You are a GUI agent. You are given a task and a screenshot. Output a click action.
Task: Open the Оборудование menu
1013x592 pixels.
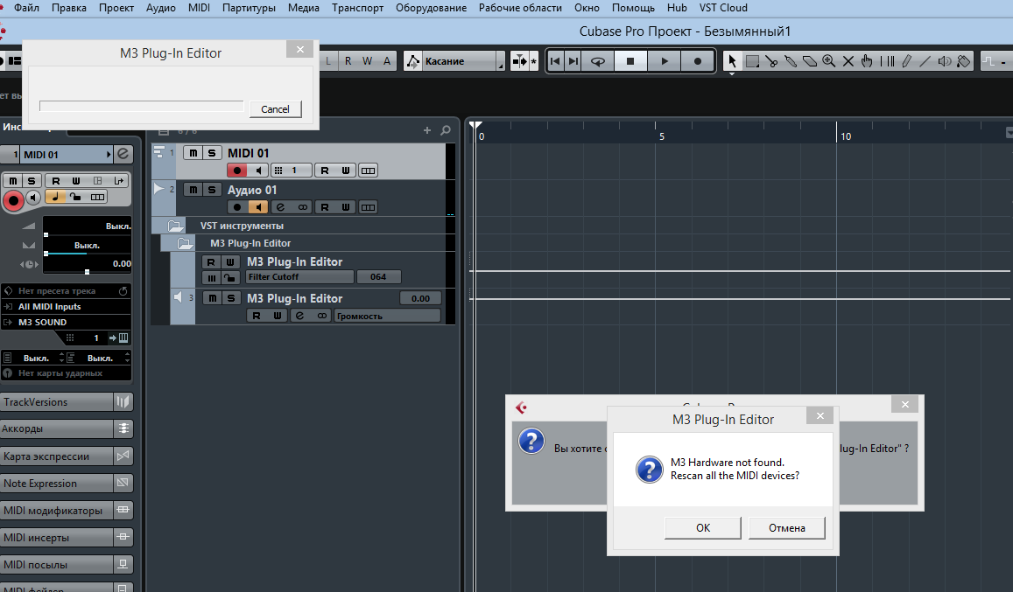click(x=431, y=8)
